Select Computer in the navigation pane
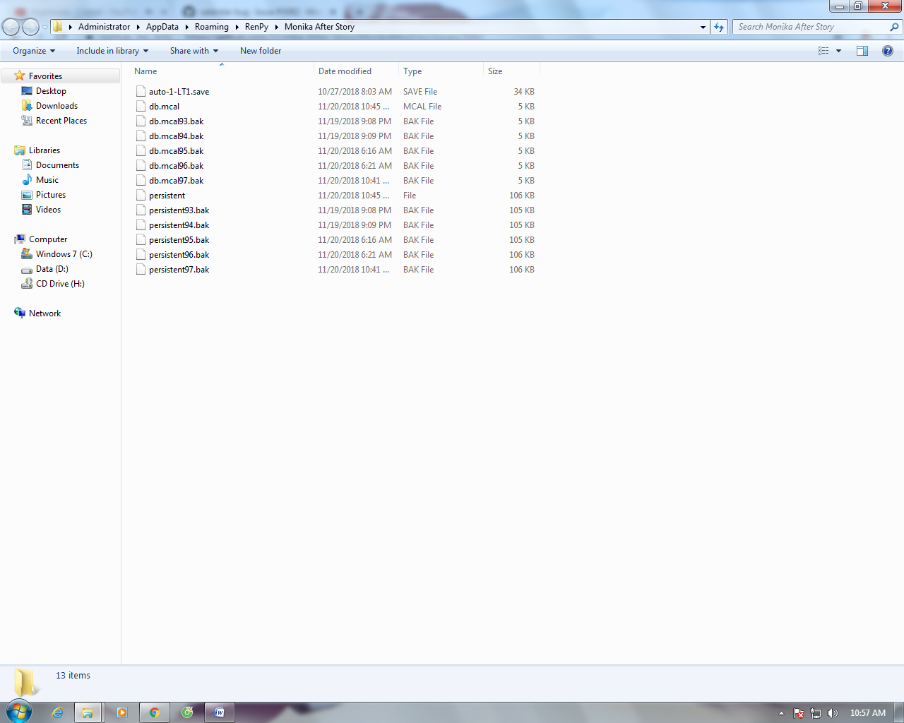 point(48,239)
